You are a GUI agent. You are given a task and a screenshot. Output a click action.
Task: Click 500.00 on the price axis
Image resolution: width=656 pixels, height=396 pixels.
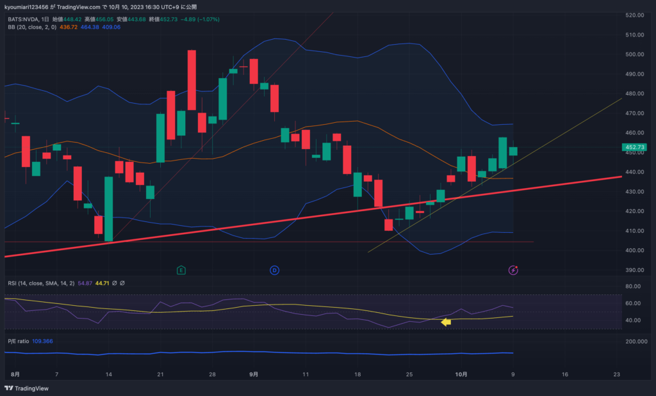coord(635,54)
